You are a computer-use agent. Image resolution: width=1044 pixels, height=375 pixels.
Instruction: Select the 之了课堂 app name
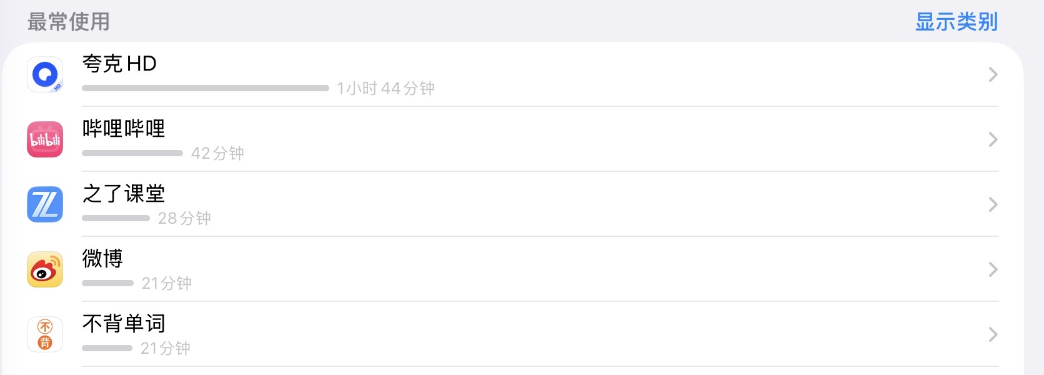click(124, 193)
